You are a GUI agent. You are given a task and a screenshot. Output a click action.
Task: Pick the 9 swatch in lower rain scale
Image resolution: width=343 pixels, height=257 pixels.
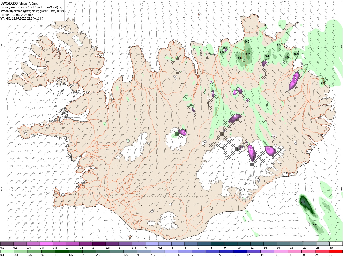(226, 251)
